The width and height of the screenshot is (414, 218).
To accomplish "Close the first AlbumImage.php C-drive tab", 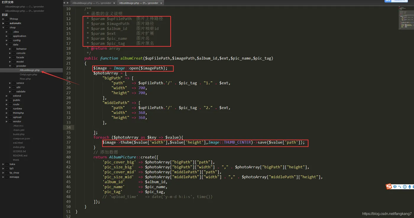I will [114, 3].
